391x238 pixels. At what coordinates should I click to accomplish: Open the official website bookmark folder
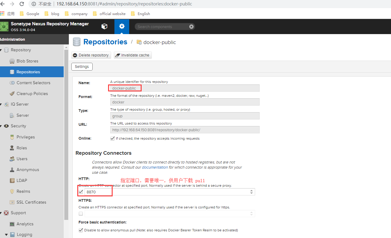point(109,14)
